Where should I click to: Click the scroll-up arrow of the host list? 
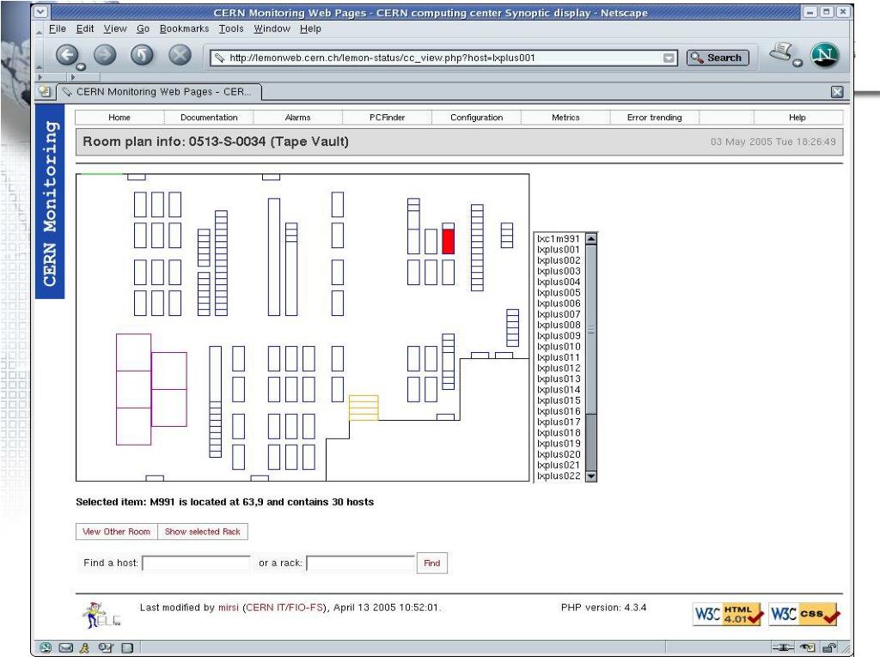click(x=591, y=239)
